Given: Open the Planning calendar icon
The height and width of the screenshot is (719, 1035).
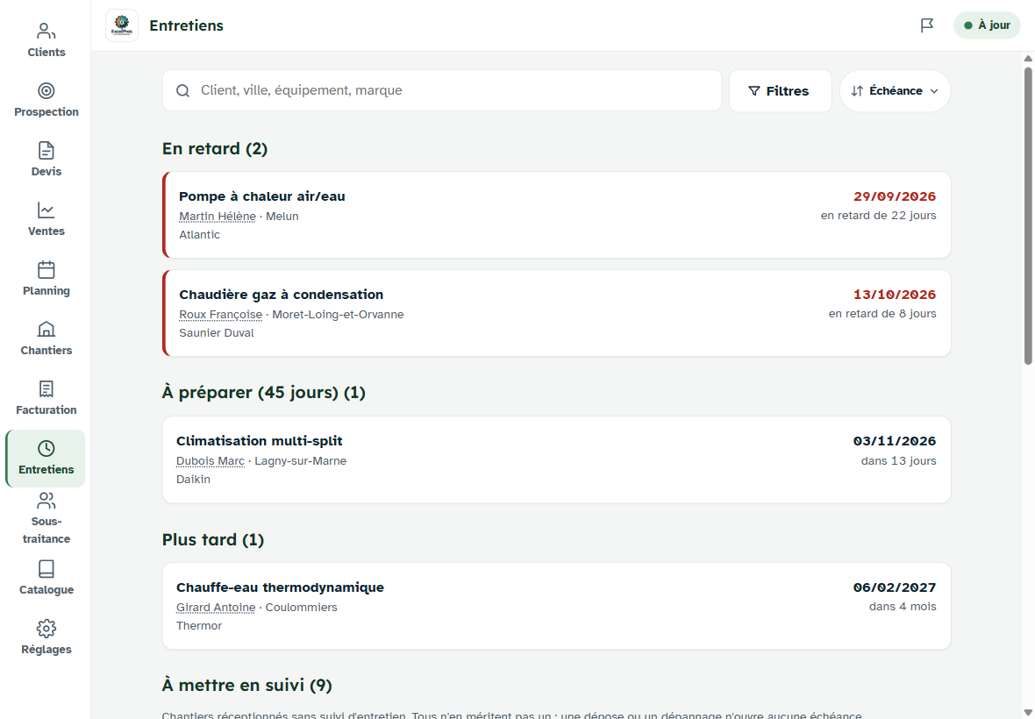Looking at the screenshot, I should 46,270.
